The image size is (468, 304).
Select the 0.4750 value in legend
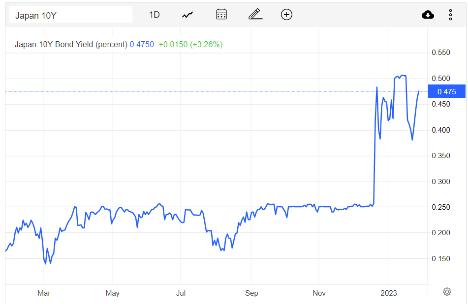tap(142, 44)
